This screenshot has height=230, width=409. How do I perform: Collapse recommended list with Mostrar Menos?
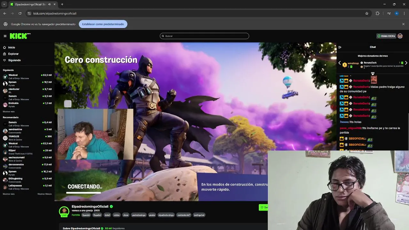coord(44,194)
